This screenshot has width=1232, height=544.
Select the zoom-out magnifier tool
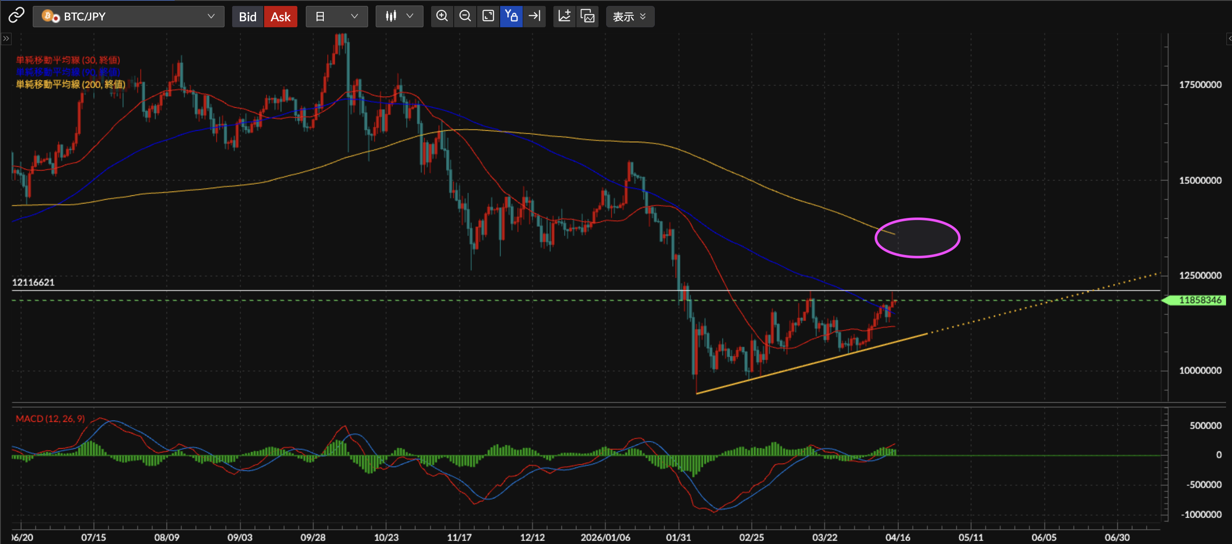pos(464,16)
